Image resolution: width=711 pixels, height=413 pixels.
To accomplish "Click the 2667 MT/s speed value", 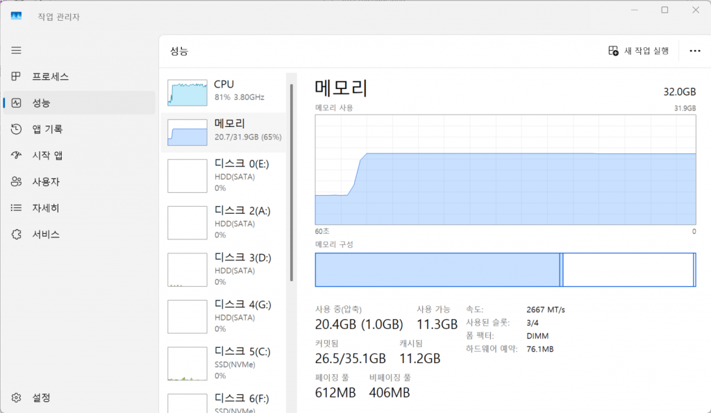I will click(x=546, y=310).
